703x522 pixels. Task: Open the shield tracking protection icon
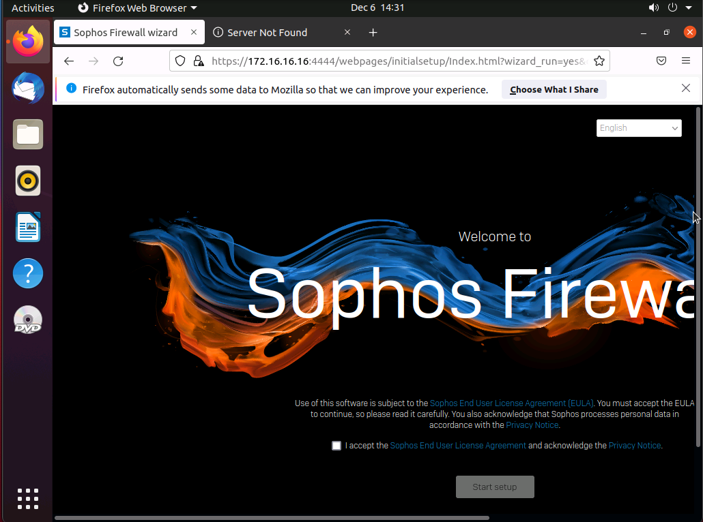click(180, 61)
